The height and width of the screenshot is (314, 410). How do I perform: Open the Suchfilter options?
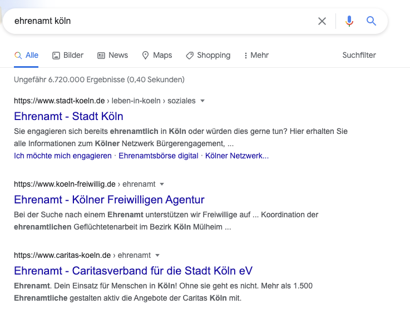click(359, 55)
